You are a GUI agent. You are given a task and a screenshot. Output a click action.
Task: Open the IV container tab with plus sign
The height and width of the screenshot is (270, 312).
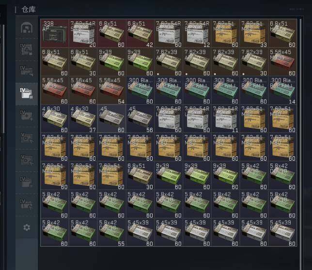tap(27, 116)
